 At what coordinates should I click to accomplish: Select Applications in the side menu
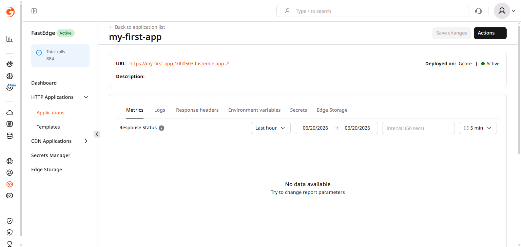click(51, 113)
